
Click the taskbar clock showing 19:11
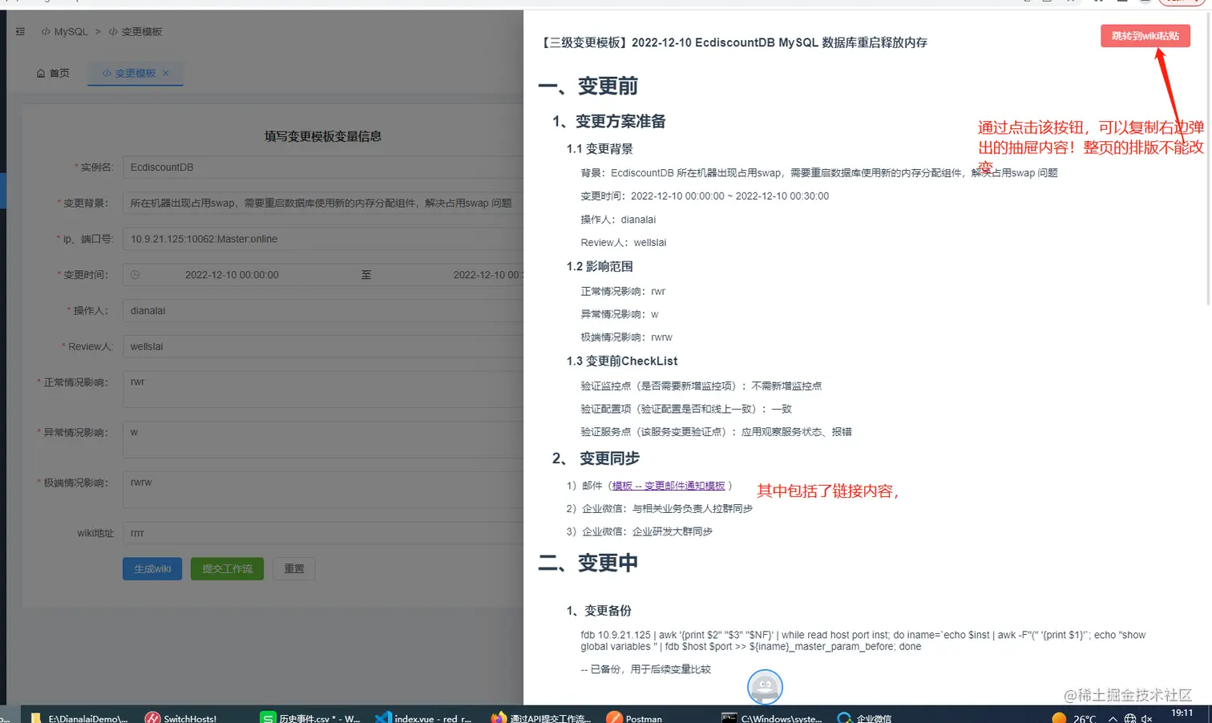coord(1182,714)
